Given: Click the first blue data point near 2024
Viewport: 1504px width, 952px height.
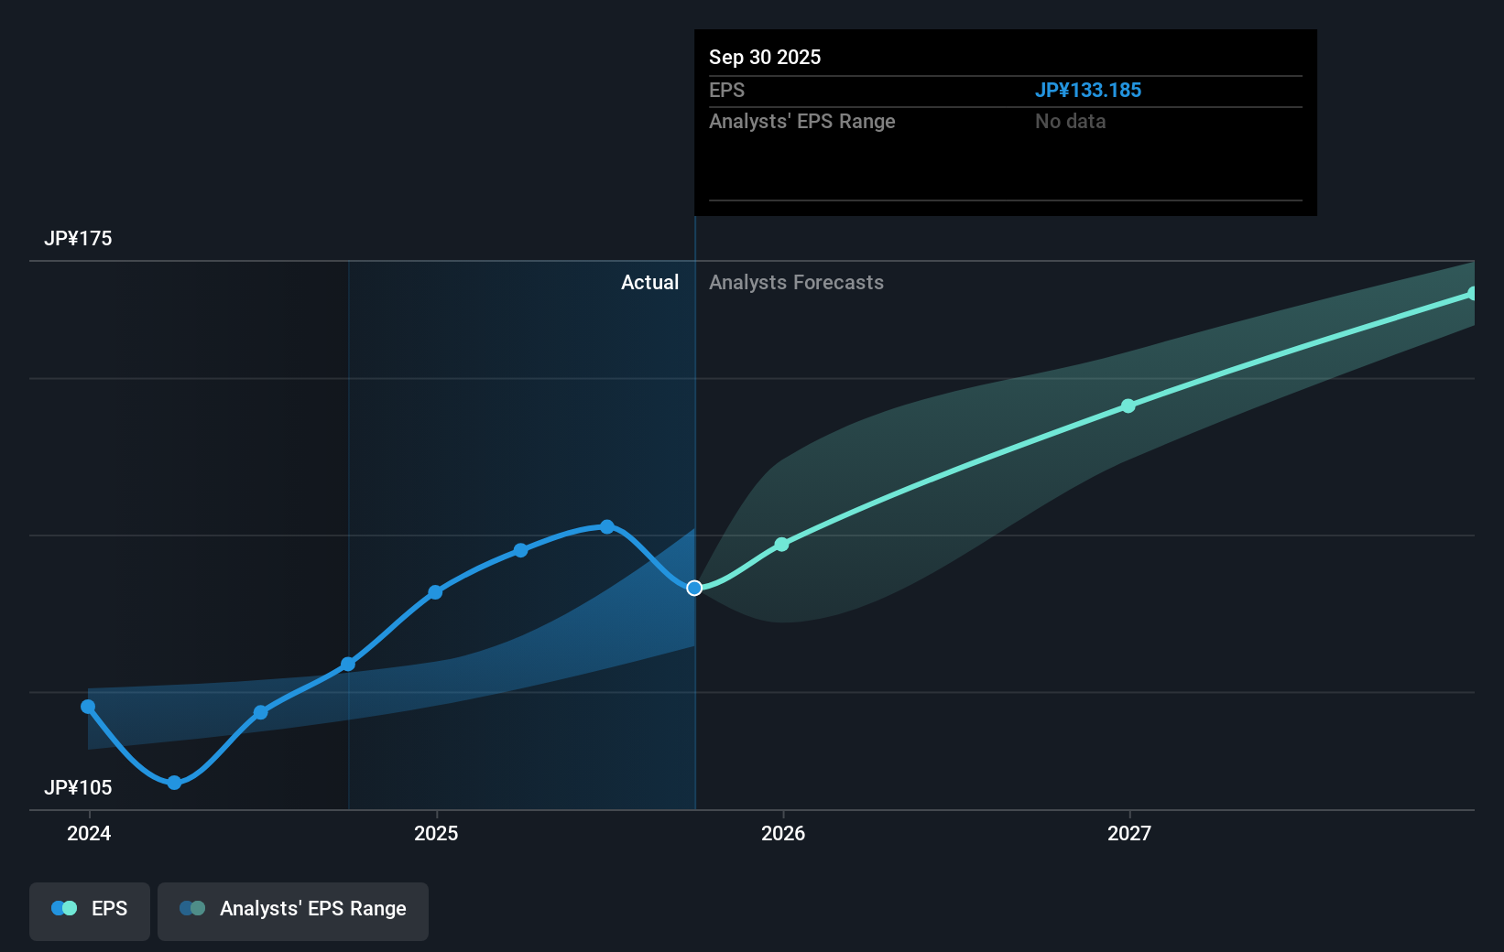Looking at the screenshot, I should [87, 706].
